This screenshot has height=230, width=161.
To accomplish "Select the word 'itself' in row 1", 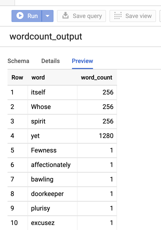I will click(x=37, y=92).
